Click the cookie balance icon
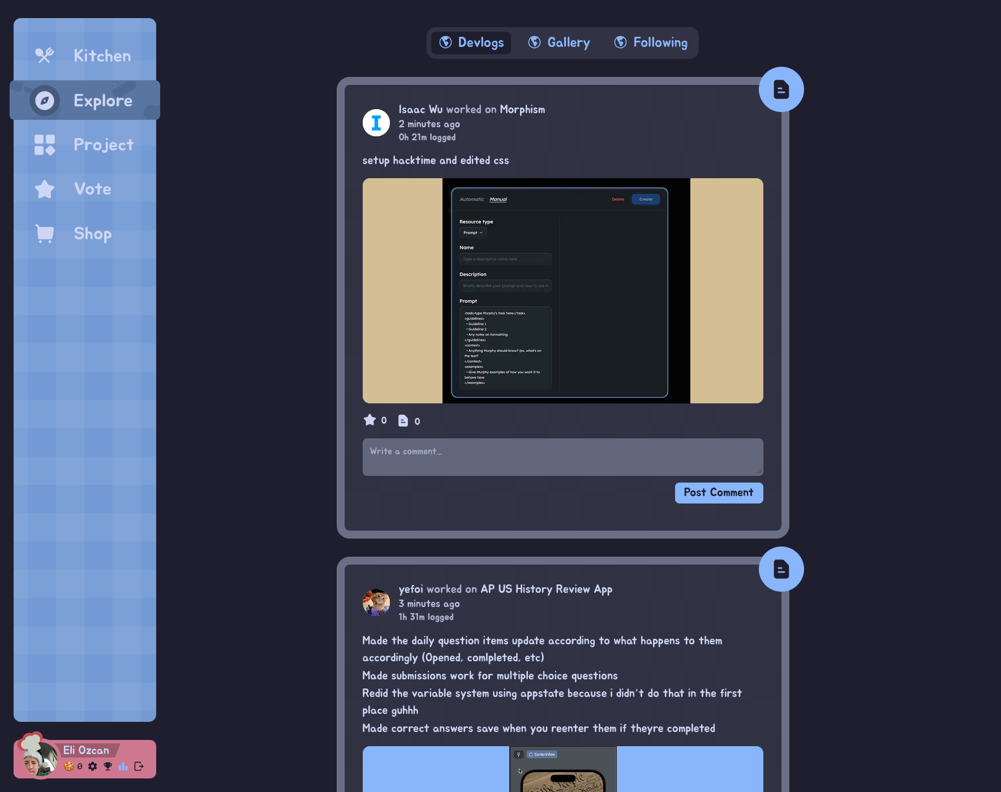 coord(70,767)
